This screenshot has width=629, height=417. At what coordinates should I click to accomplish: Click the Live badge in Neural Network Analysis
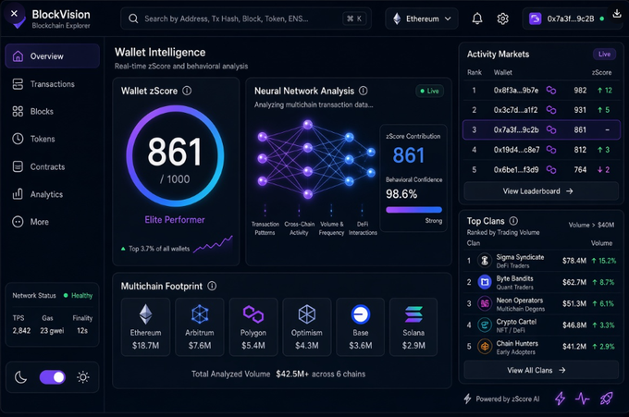tap(429, 91)
